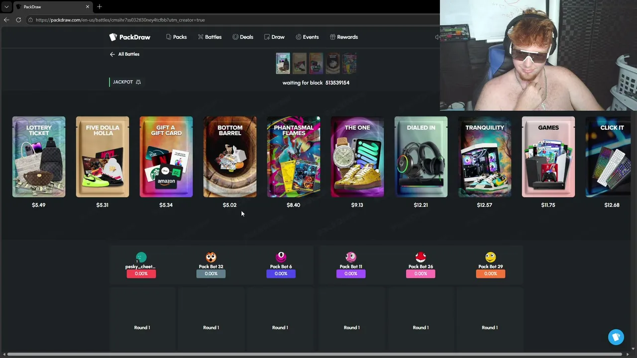This screenshot has height=358, width=637.
Task: Click the pink 0.00% badge under Pack Bot 26
Action: tap(421, 273)
